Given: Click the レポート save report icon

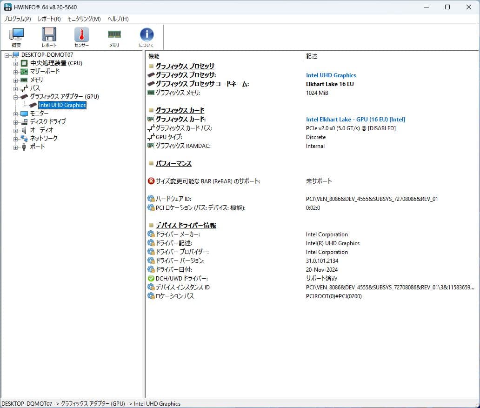Looking at the screenshot, I should (x=49, y=37).
